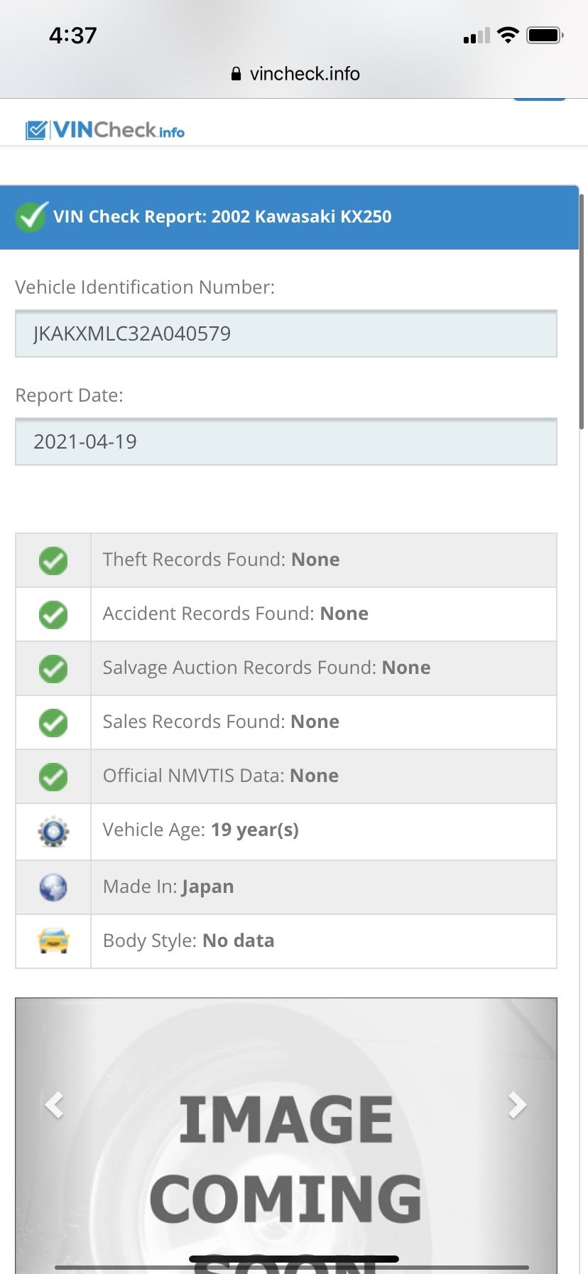Click the yellow car icon beside Body Style

[x=53, y=941]
